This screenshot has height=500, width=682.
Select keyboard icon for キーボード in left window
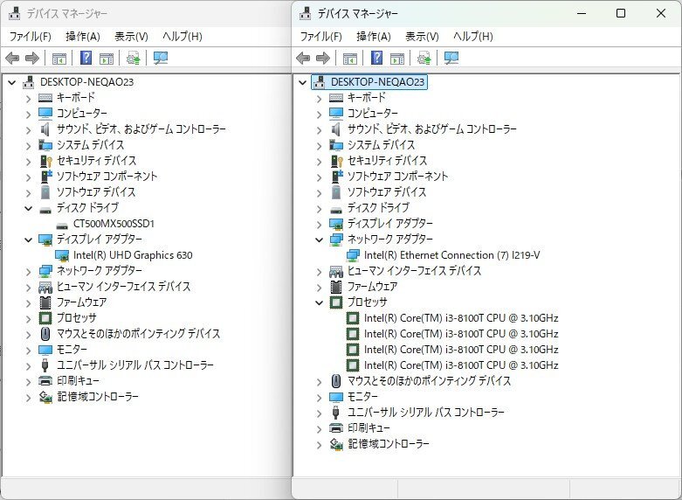click(45, 98)
